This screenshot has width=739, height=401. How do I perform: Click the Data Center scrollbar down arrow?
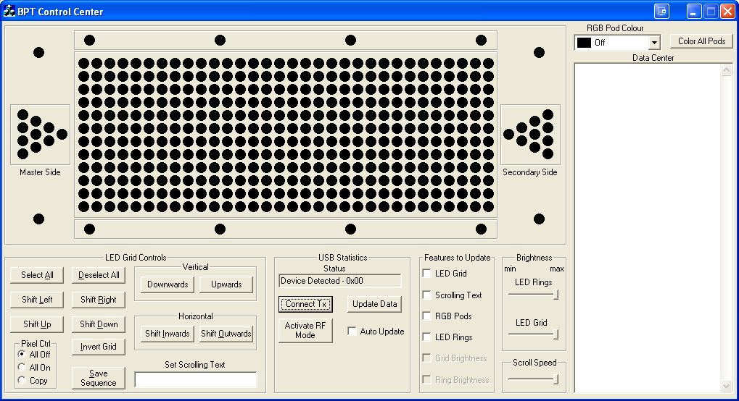click(727, 387)
